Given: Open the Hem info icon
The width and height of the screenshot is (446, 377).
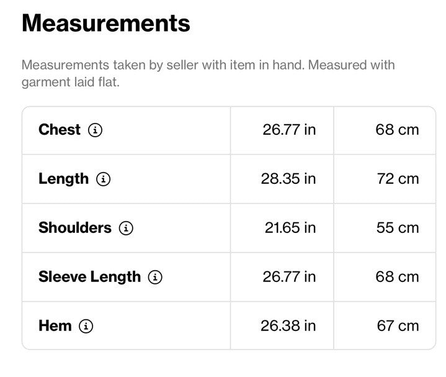Looking at the screenshot, I should pos(86,326).
